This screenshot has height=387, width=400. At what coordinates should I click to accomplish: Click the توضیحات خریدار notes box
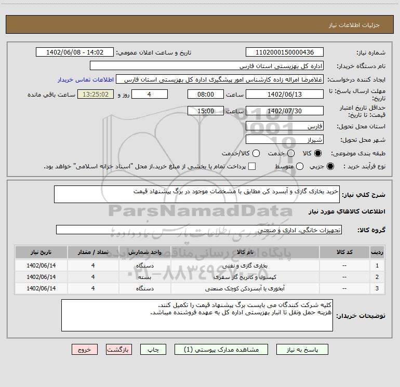pos(197,315)
